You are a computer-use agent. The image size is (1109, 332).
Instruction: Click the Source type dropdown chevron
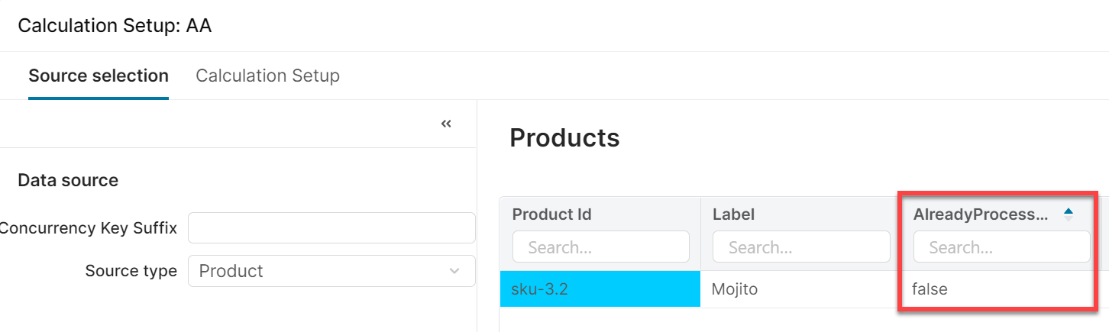[x=454, y=271]
